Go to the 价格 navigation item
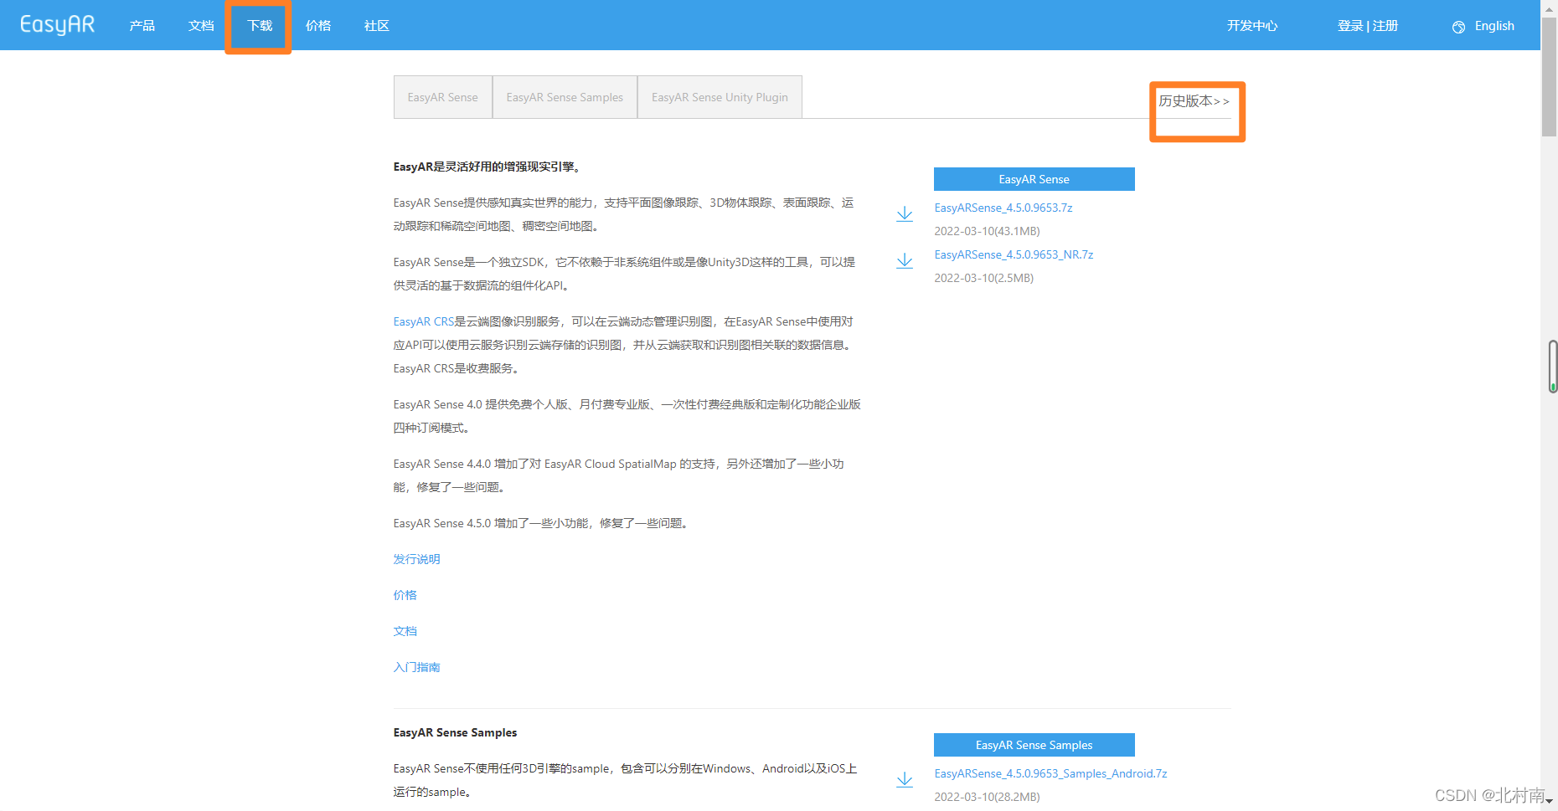The height and width of the screenshot is (811, 1558). [318, 26]
